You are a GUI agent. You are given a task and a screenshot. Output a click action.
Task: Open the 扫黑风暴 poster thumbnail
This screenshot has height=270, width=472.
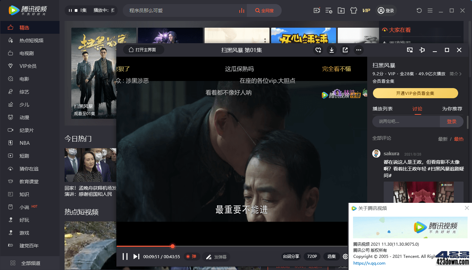point(94,73)
